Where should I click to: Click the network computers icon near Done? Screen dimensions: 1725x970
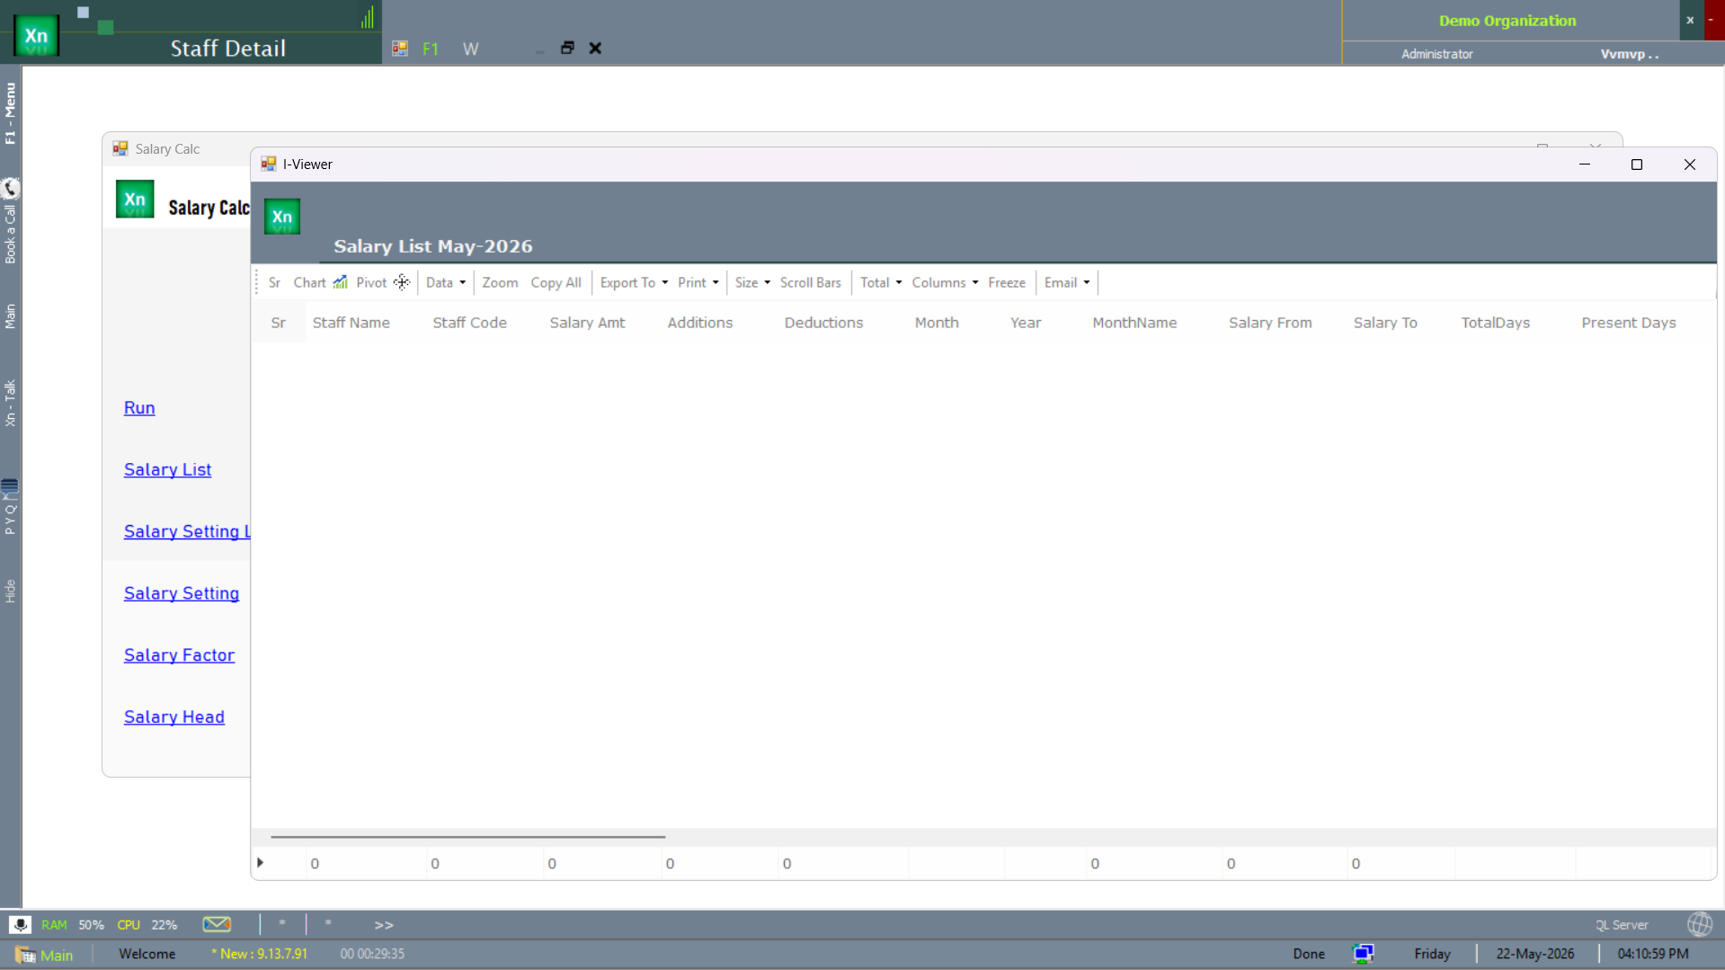point(1363,954)
